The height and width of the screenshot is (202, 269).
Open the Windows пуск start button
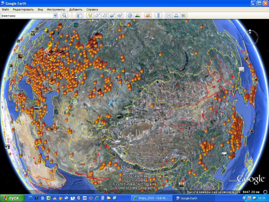pyautogui.click(x=12, y=198)
